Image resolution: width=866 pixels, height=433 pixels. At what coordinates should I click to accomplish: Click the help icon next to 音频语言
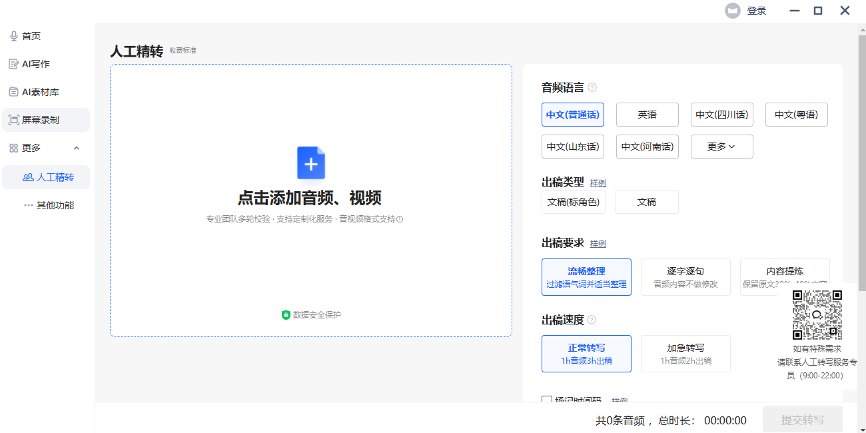[x=592, y=87]
